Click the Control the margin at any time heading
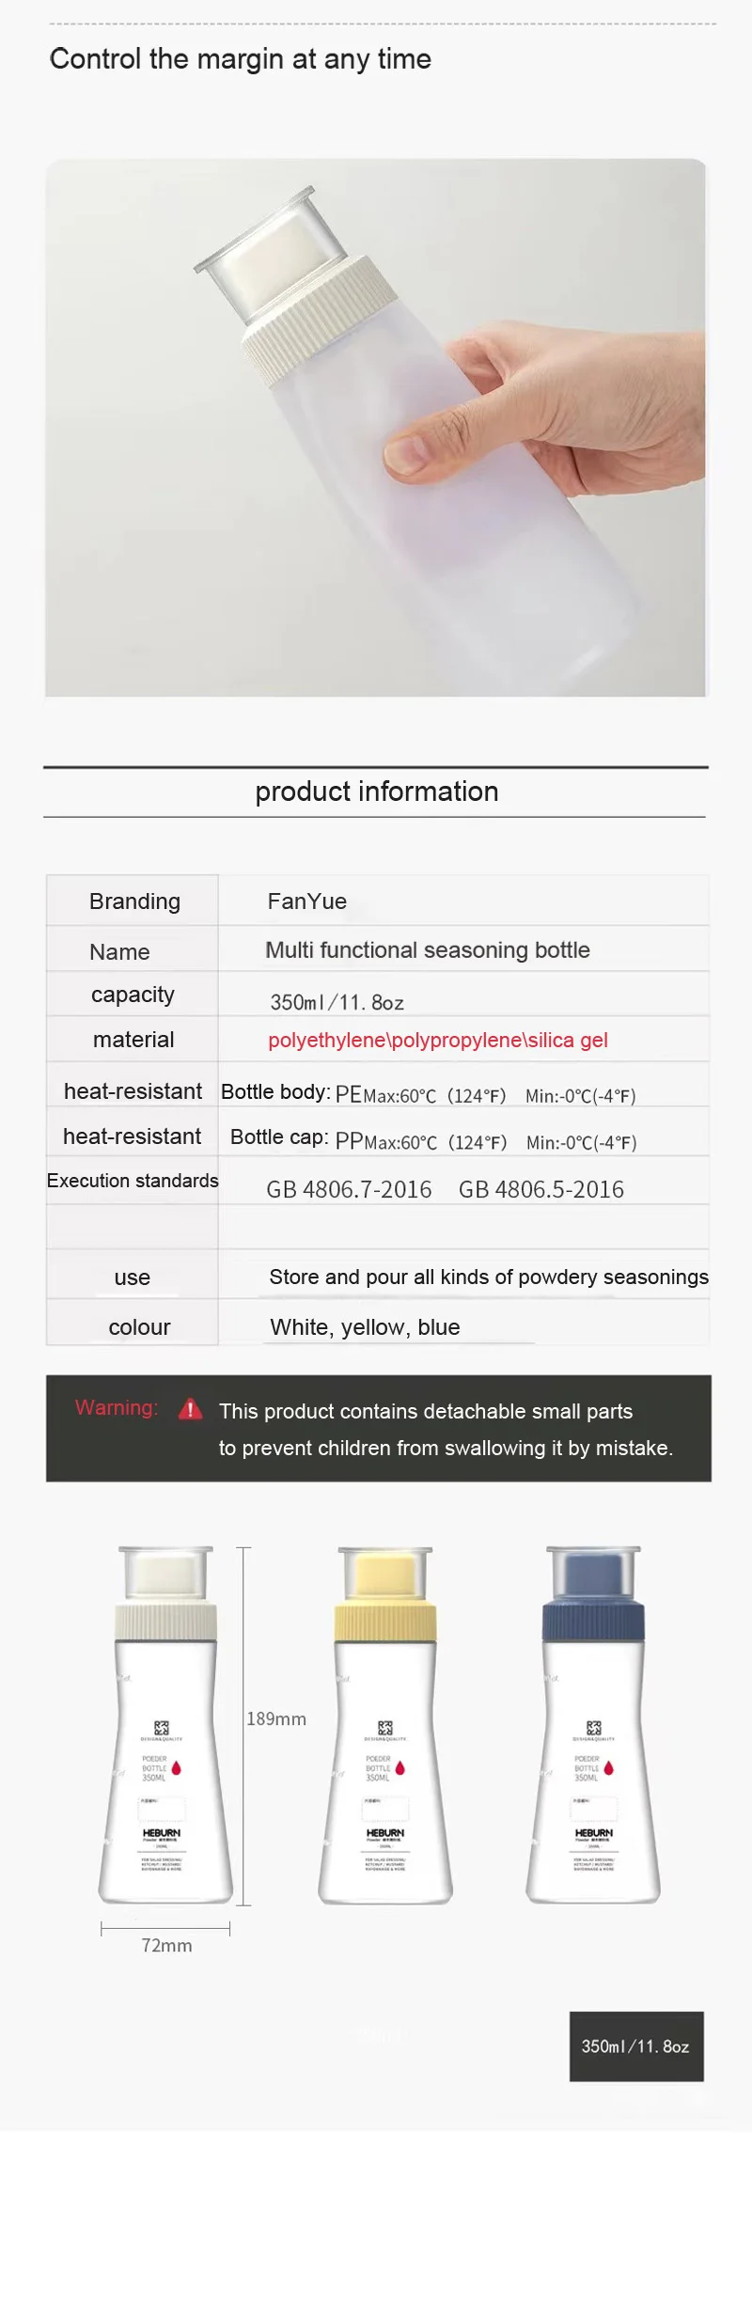 tap(241, 59)
